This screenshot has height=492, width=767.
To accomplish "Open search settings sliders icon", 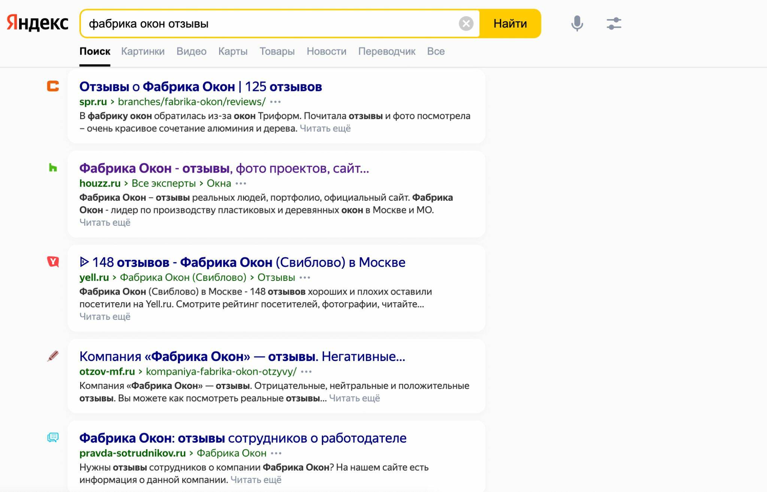I will (614, 24).
